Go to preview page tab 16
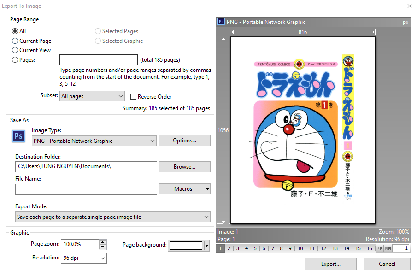417x276 pixels. click(370, 248)
